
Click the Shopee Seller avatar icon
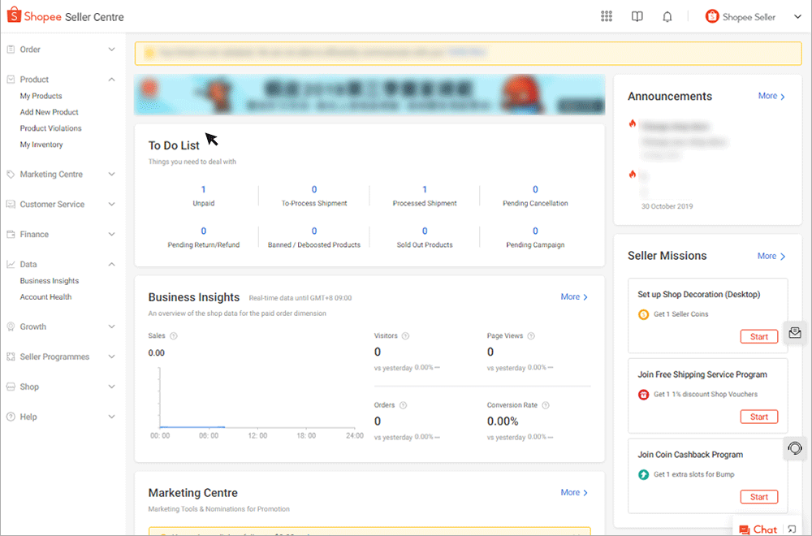(712, 15)
